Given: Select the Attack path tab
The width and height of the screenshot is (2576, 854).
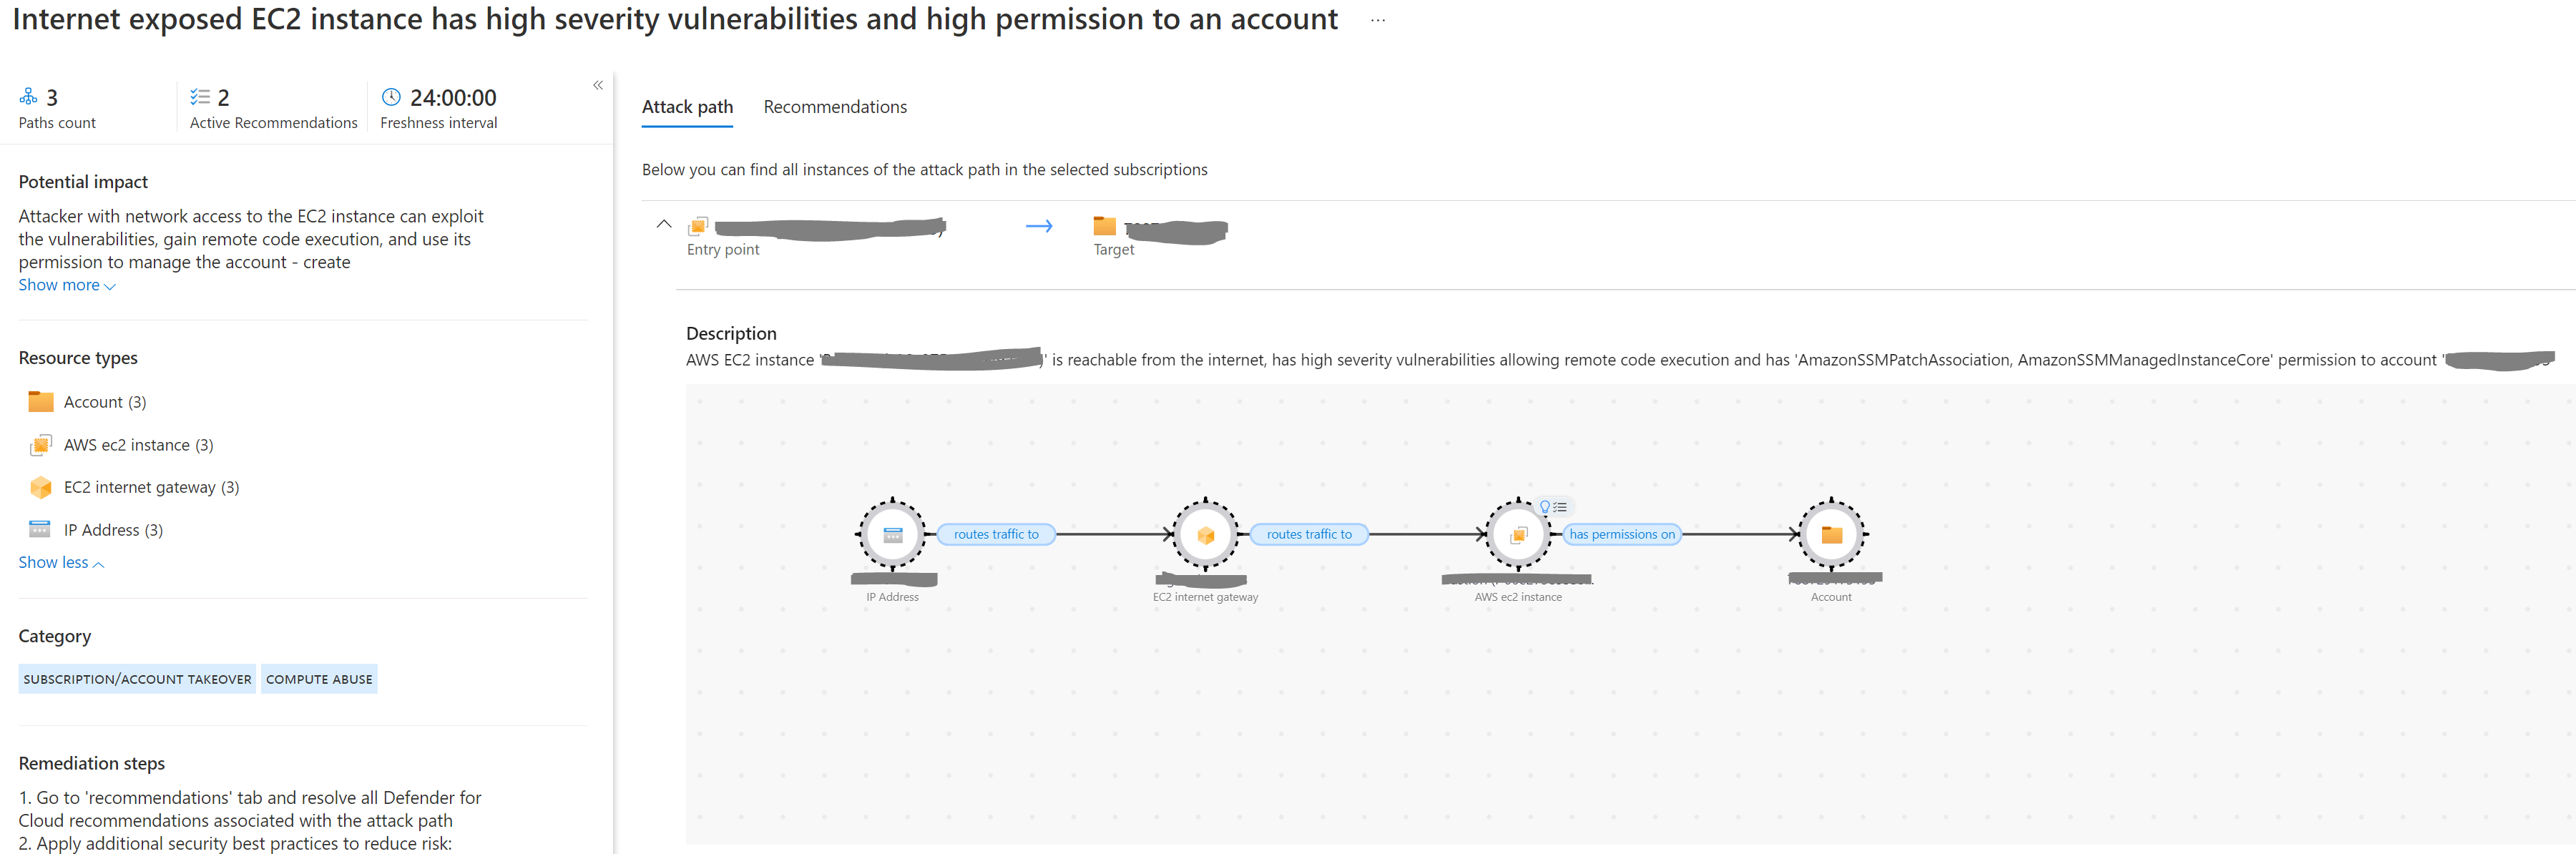Looking at the screenshot, I should pyautogui.click(x=687, y=107).
